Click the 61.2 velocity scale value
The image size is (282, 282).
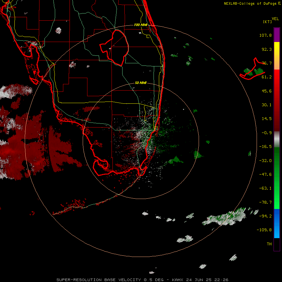pos(267,77)
